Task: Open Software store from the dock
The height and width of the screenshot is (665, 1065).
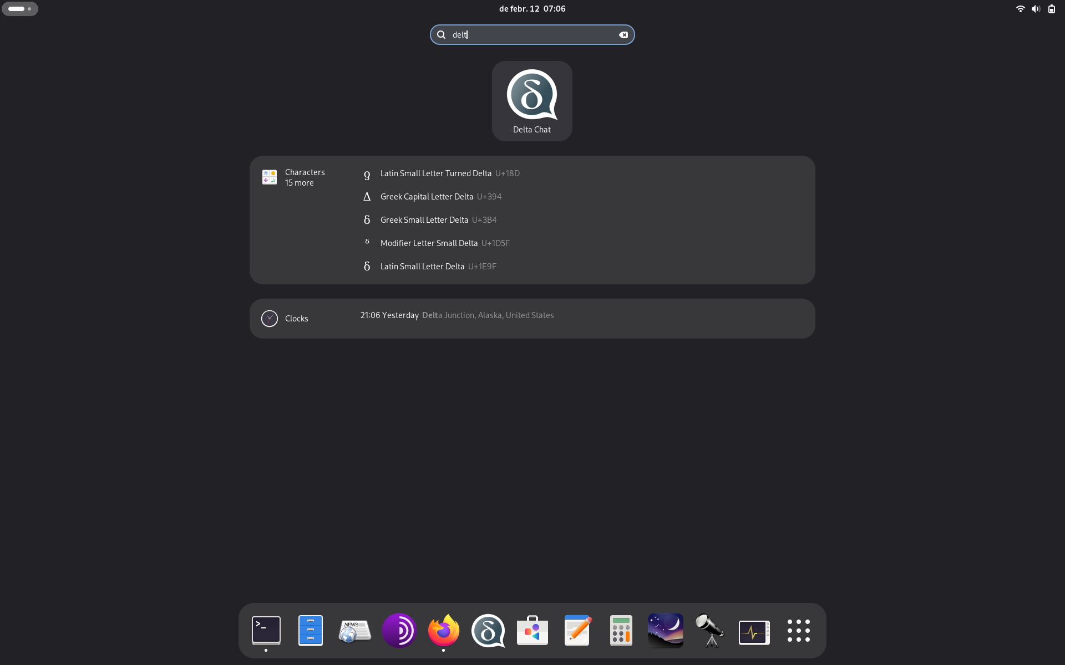Action: (x=532, y=631)
